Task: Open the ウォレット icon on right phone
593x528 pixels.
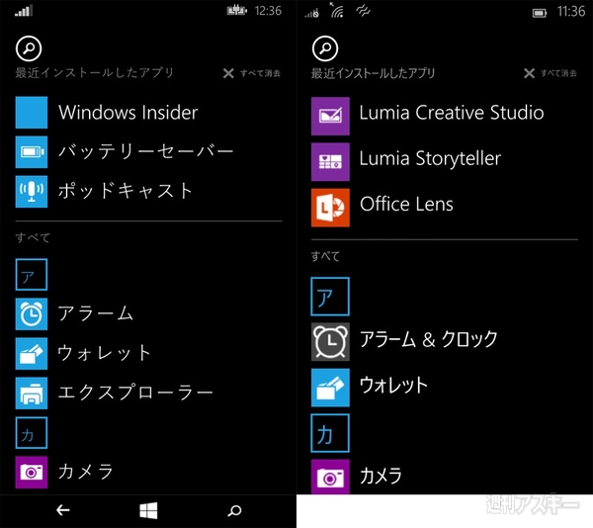Action: pos(330,388)
